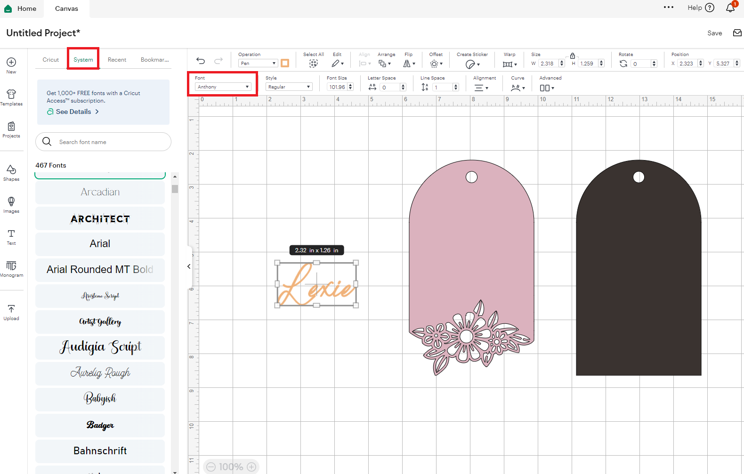Open the Shapes tool in sidebar
Image resolution: width=744 pixels, height=474 pixels.
coord(11,172)
